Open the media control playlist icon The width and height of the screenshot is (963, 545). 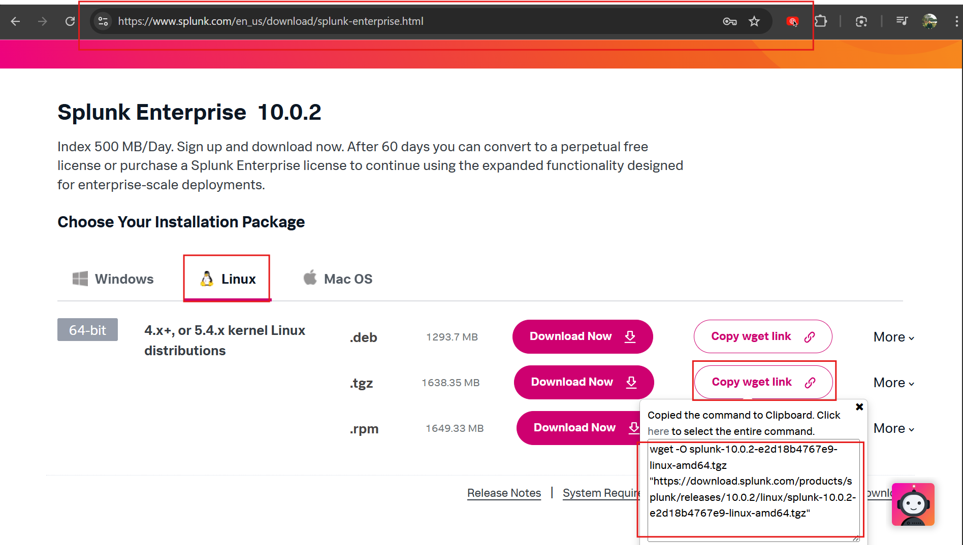tap(902, 21)
